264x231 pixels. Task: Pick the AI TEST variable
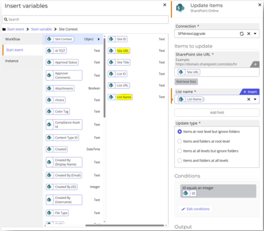coord(56,51)
